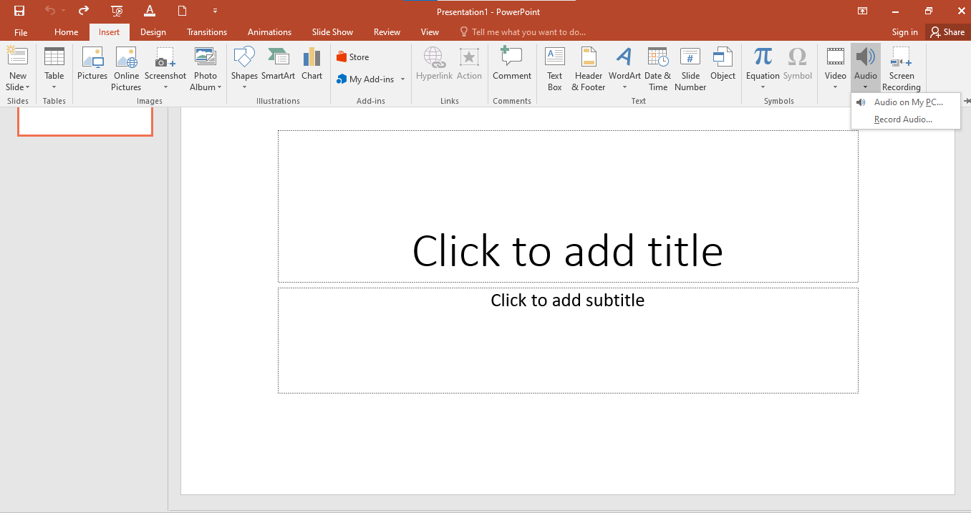Insert Pictures from this device
The width and height of the screenshot is (971, 513).
point(92,64)
